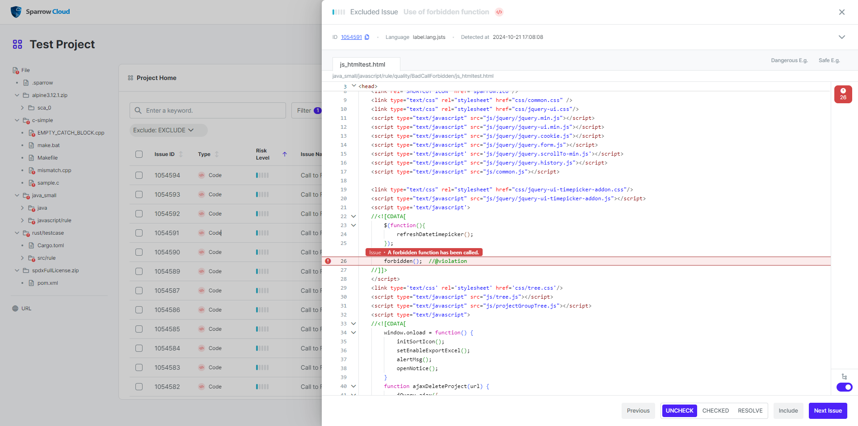Click the Test Project grid icon
This screenshot has width=858, height=426.
tap(17, 44)
